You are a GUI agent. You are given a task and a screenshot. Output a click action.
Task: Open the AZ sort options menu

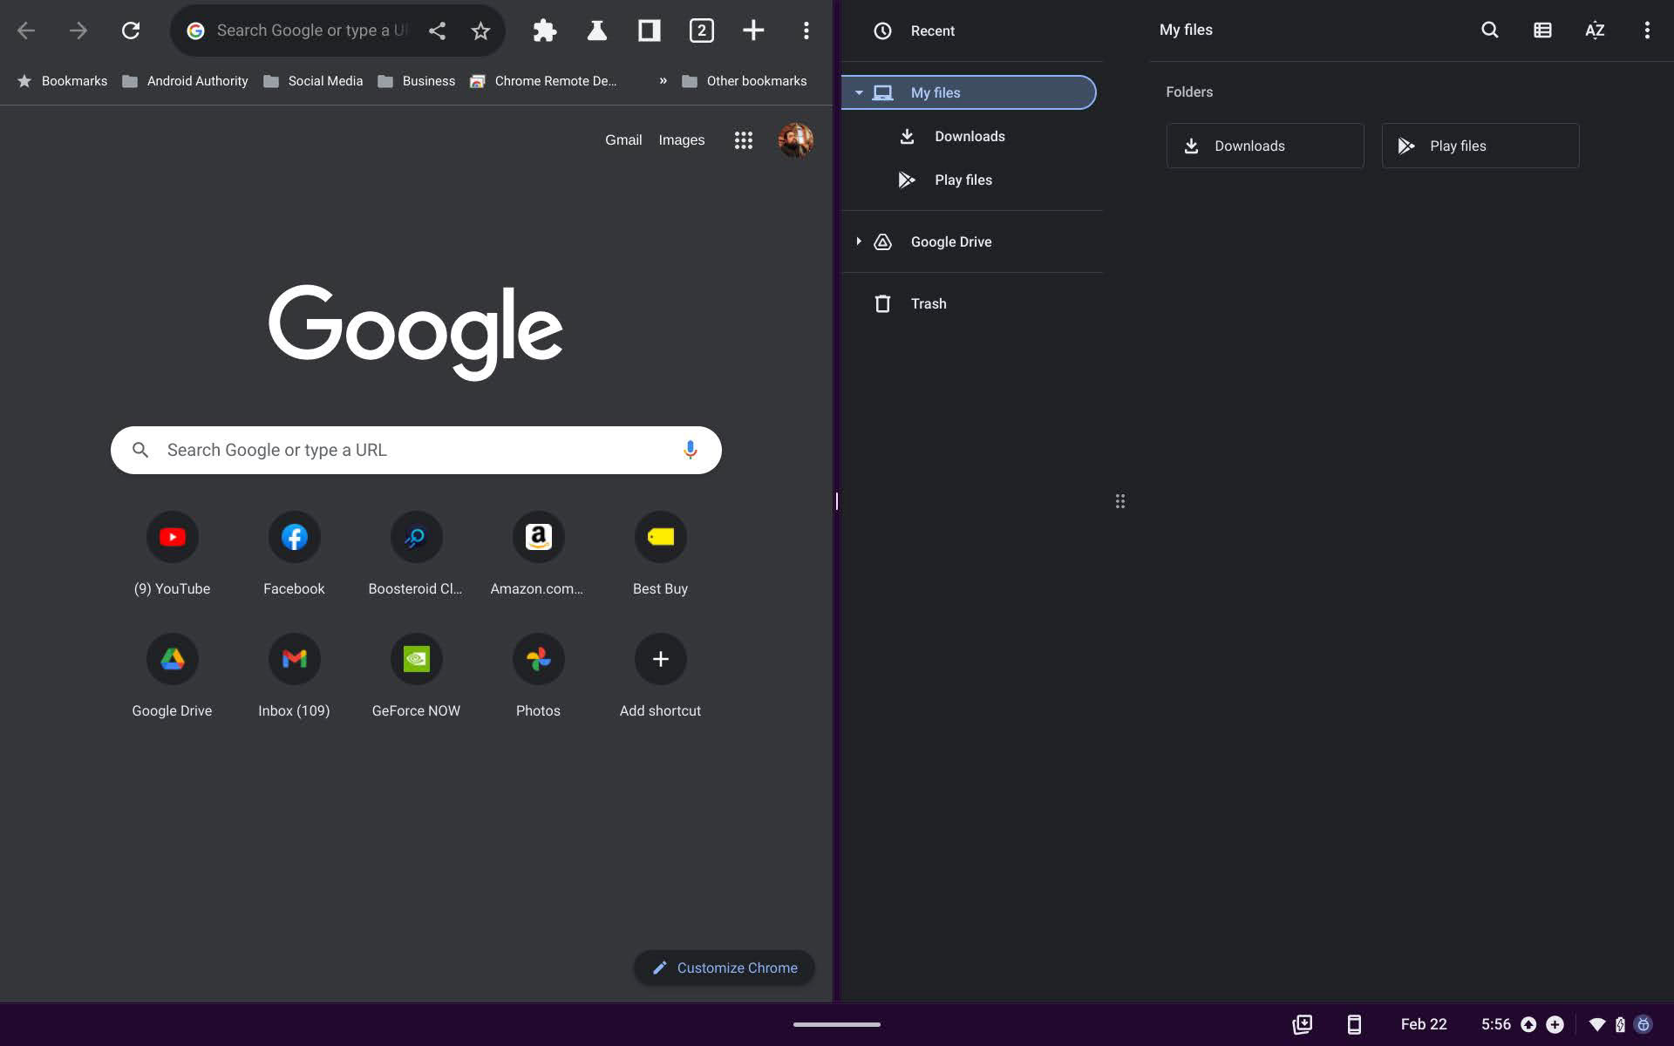[x=1594, y=31]
